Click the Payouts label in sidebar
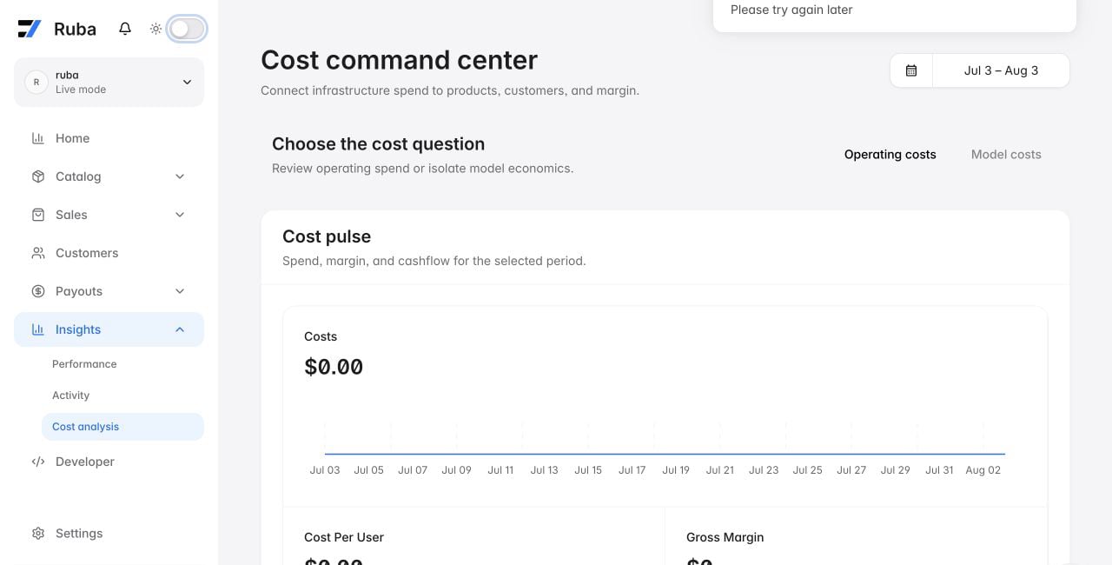 (x=79, y=291)
